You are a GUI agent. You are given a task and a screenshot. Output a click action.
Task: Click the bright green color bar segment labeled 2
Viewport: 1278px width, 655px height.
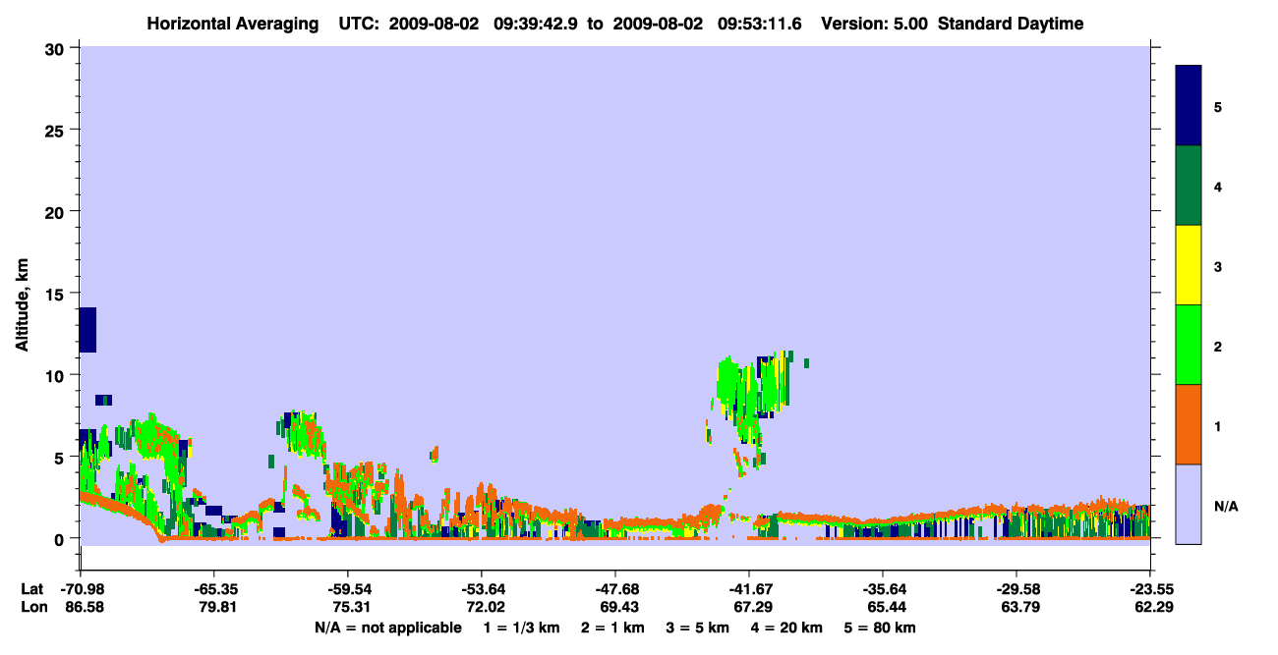pos(1189,345)
